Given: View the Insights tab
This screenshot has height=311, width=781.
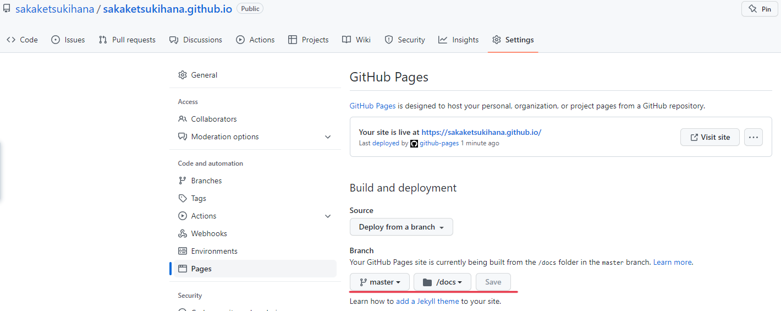Looking at the screenshot, I should pos(459,40).
